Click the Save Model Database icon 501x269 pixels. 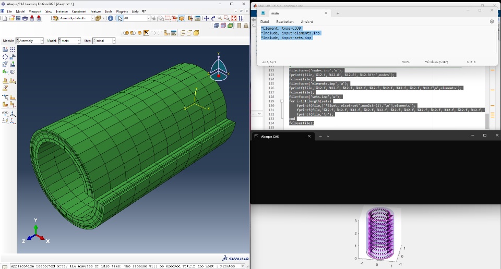18,18
